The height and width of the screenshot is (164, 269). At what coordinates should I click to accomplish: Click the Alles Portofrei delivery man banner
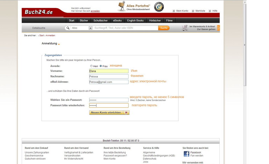point(134,7)
